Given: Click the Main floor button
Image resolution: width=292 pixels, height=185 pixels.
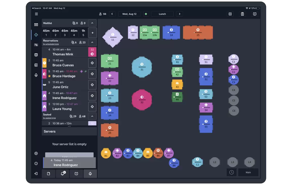Looking at the screenshot, I should 248,172.
